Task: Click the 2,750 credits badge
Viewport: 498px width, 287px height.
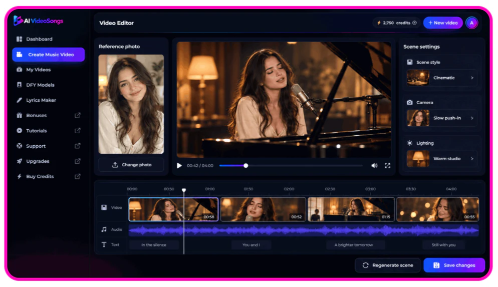Action: click(396, 23)
